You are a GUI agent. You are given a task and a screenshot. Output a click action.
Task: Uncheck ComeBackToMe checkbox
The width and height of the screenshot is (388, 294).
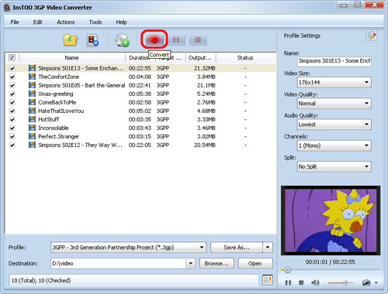12,102
